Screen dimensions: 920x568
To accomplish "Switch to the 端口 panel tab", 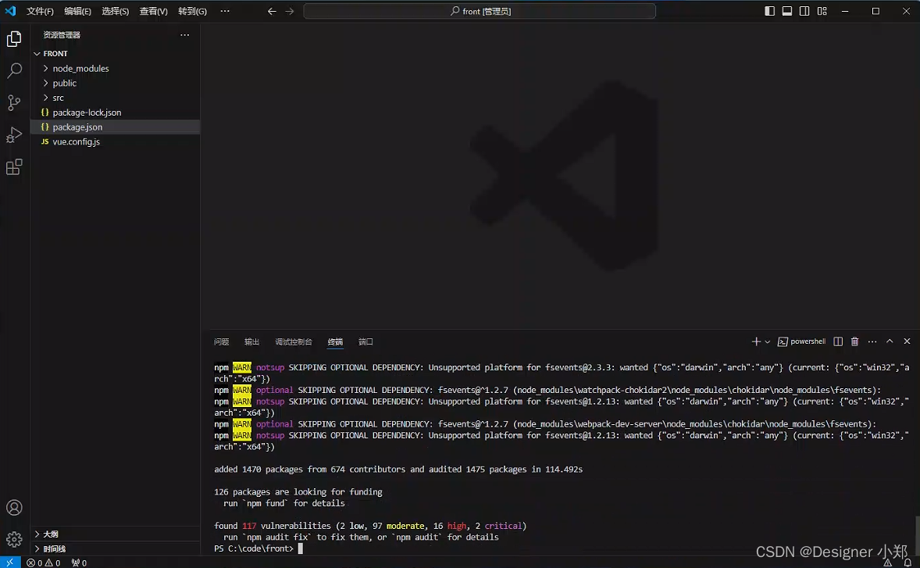I will pos(366,341).
